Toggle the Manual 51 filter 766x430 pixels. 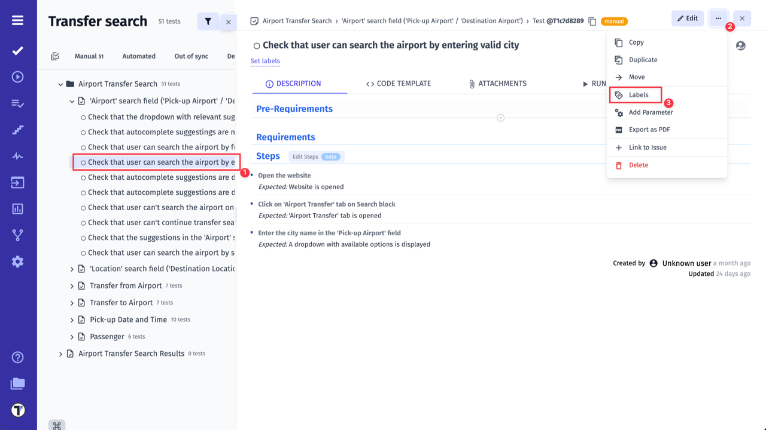89,56
